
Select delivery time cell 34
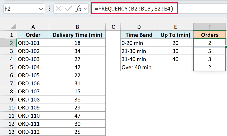tap(77, 51)
